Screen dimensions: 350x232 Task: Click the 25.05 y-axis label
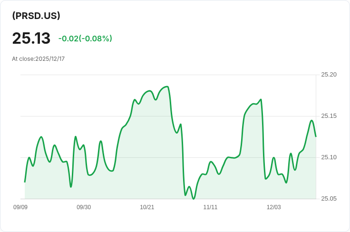329,199
